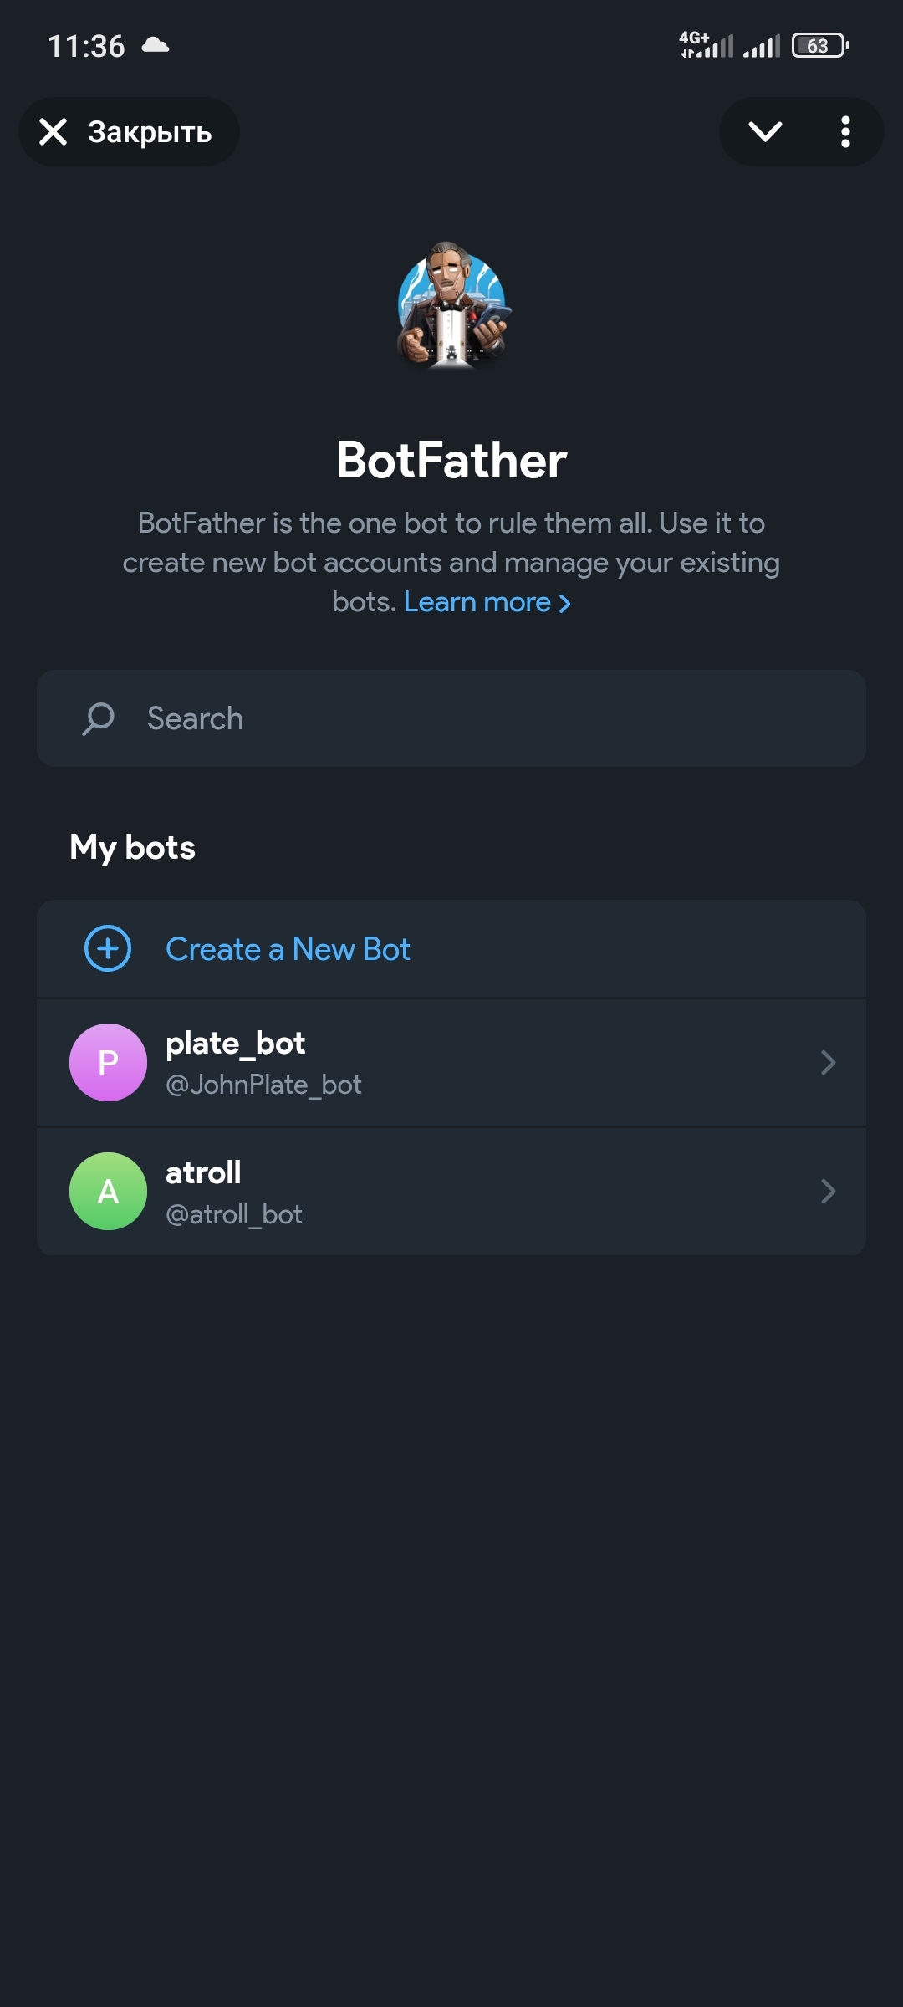
Task: Open the Learn more link
Action: 487,602
